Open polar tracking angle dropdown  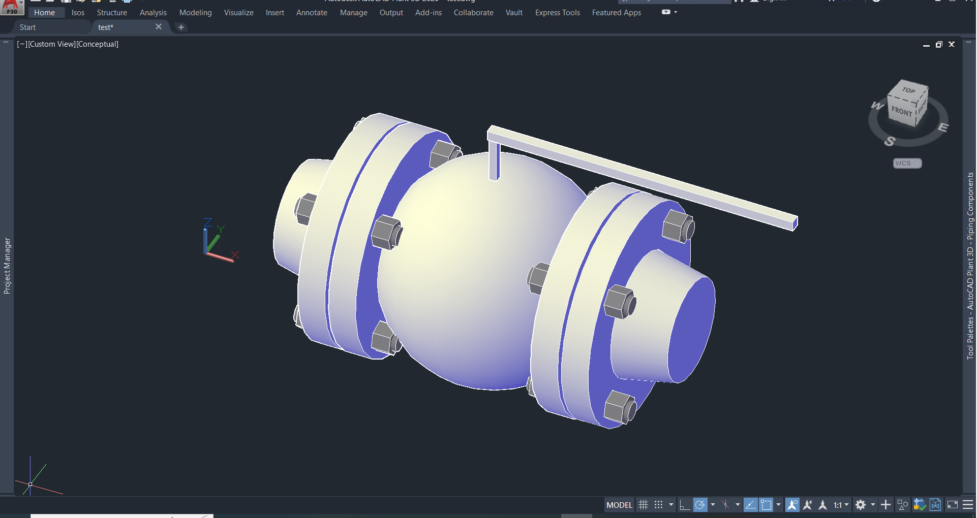click(x=713, y=505)
